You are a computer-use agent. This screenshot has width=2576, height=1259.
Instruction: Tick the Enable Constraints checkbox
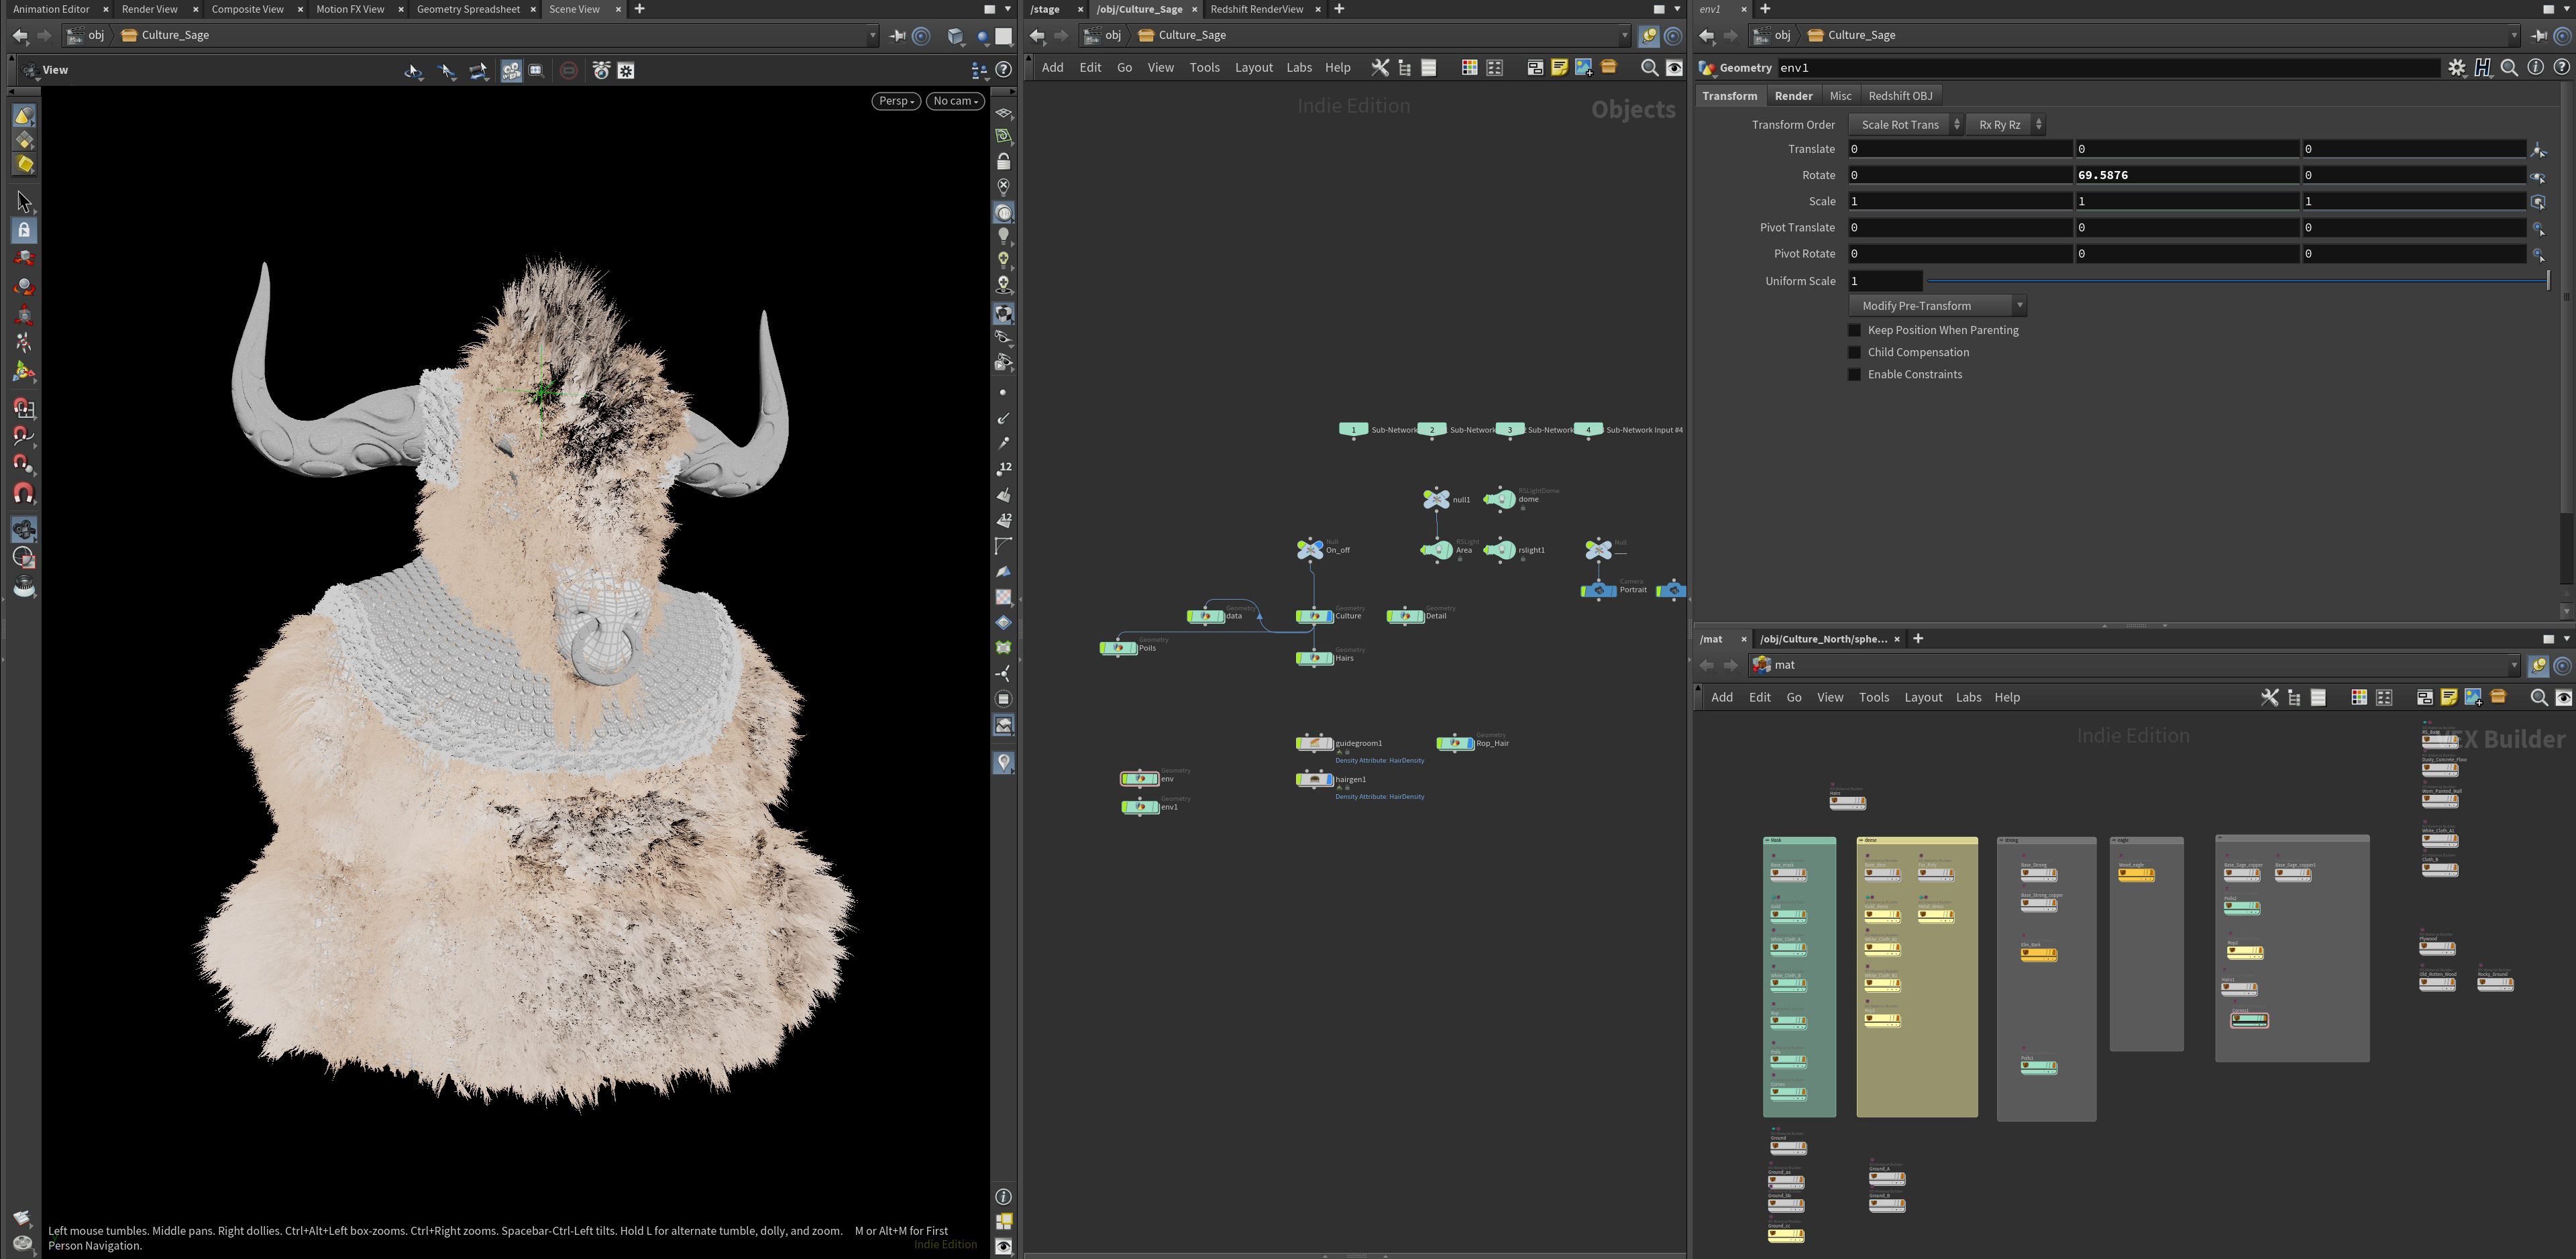click(1855, 374)
